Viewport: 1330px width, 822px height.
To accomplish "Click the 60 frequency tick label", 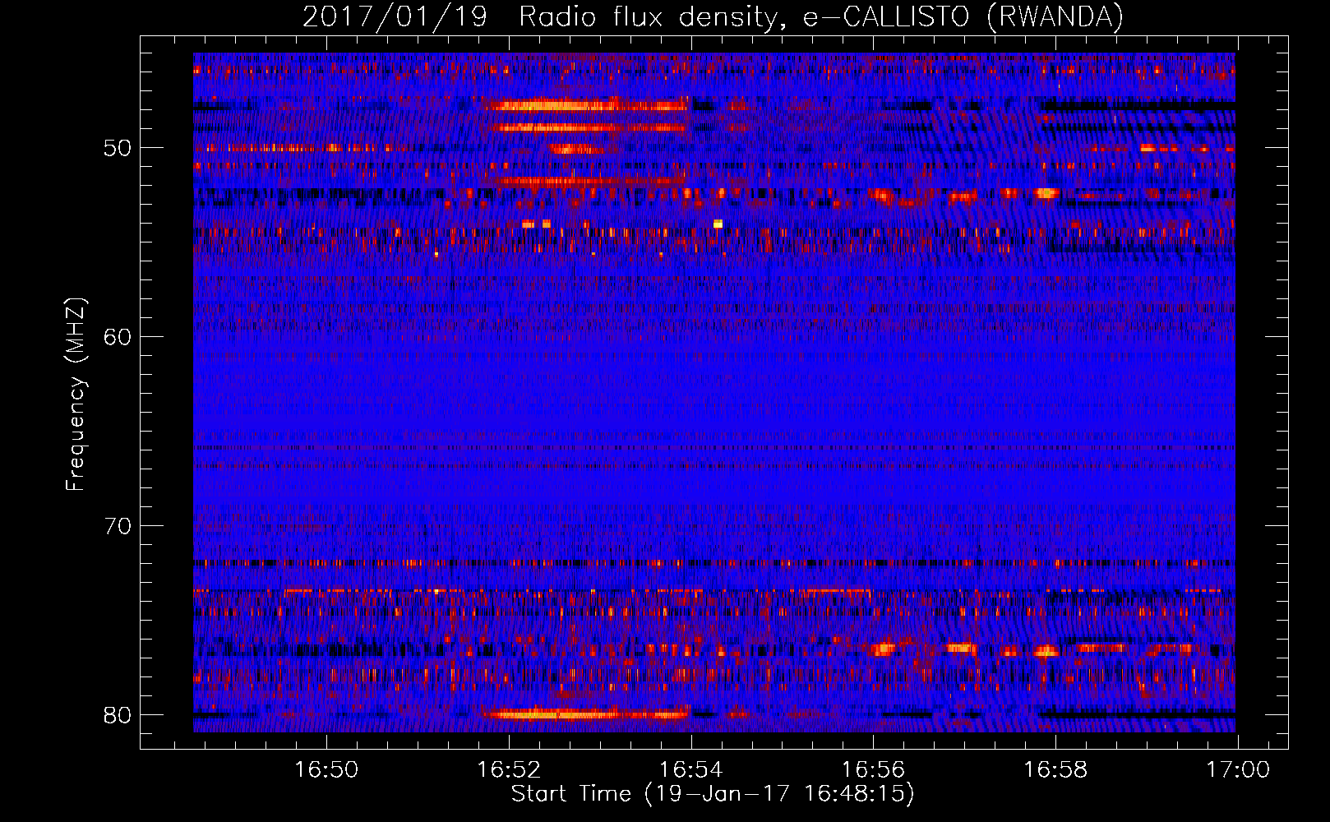I will pos(118,337).
